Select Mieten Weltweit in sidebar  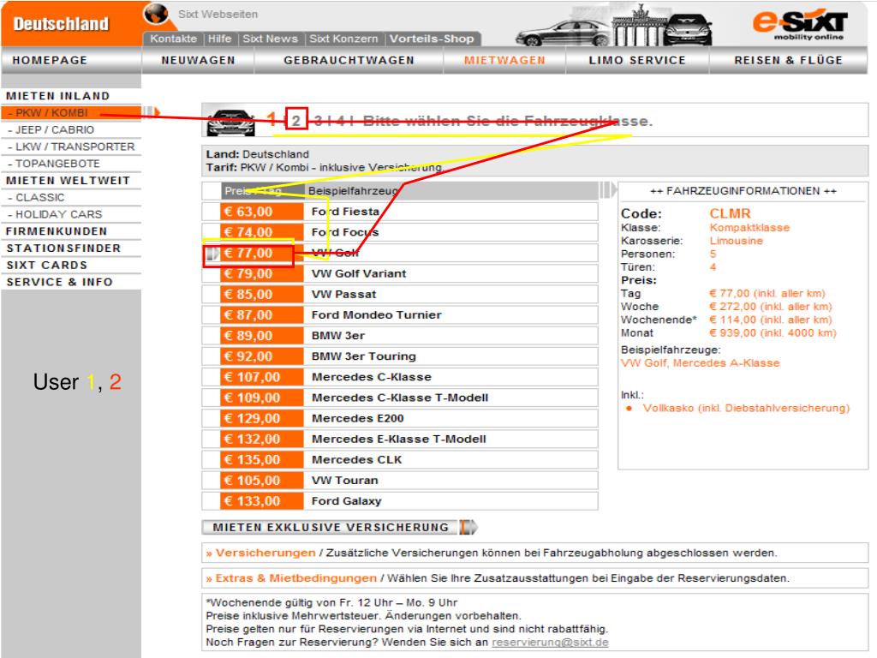pyautogui.click(x=68, y=180)
